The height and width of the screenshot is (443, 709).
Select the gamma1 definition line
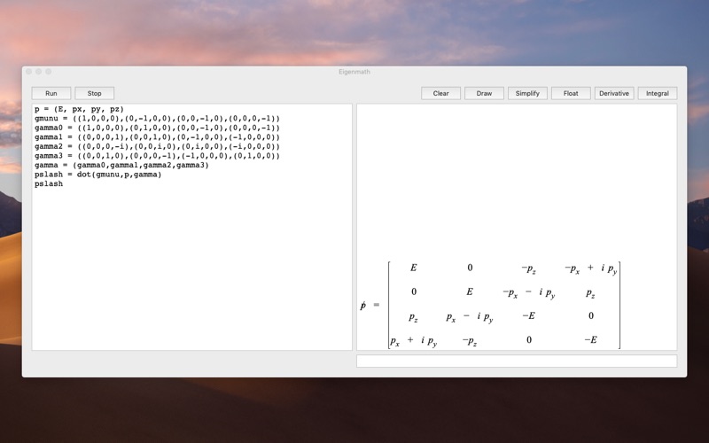[158, 137]
